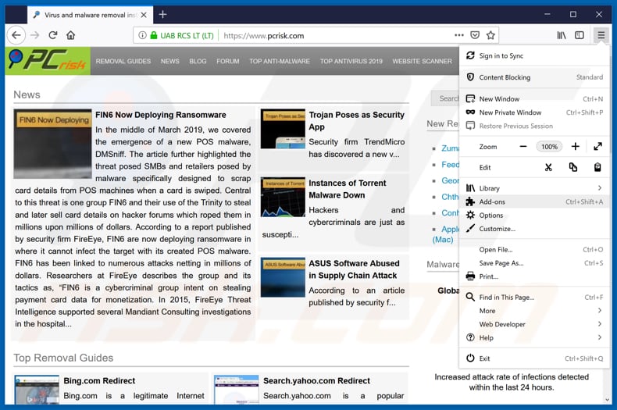Click the ASUS Software article thumbnail
The width and height of the screenshot is (617, 410).
(283, 277)
